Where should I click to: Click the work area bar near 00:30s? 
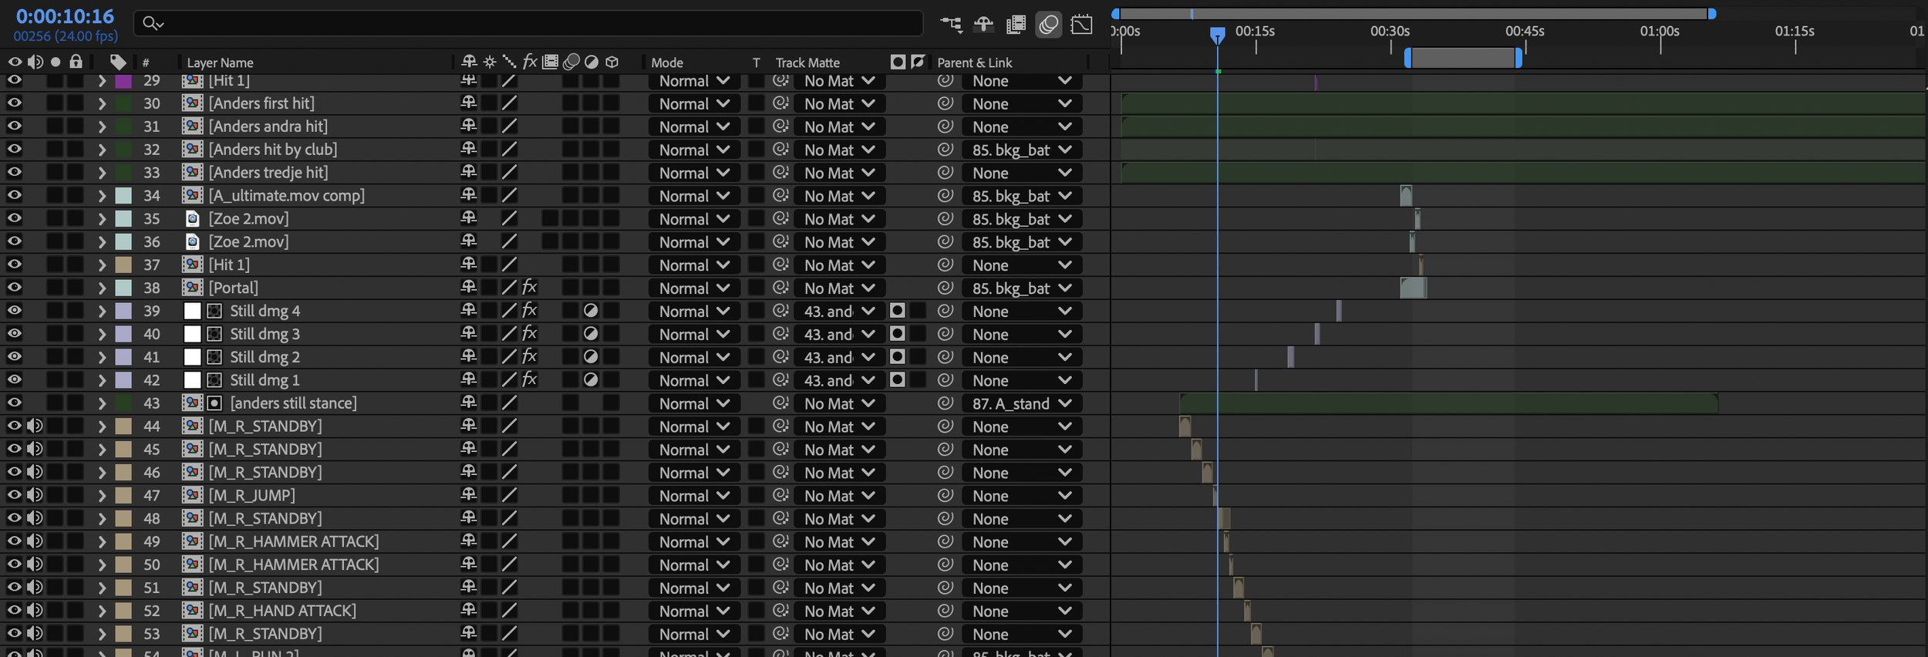click(x=1462, y=57)
